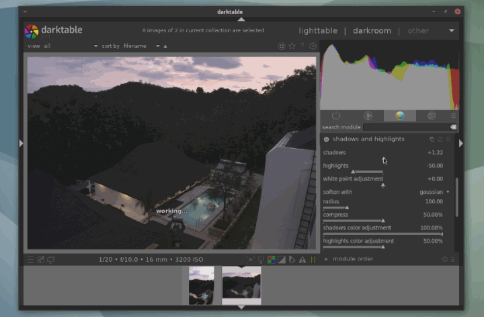Toggle ascending sort order arrow
This screenshot has width=484, height=317.
(165, 46)
